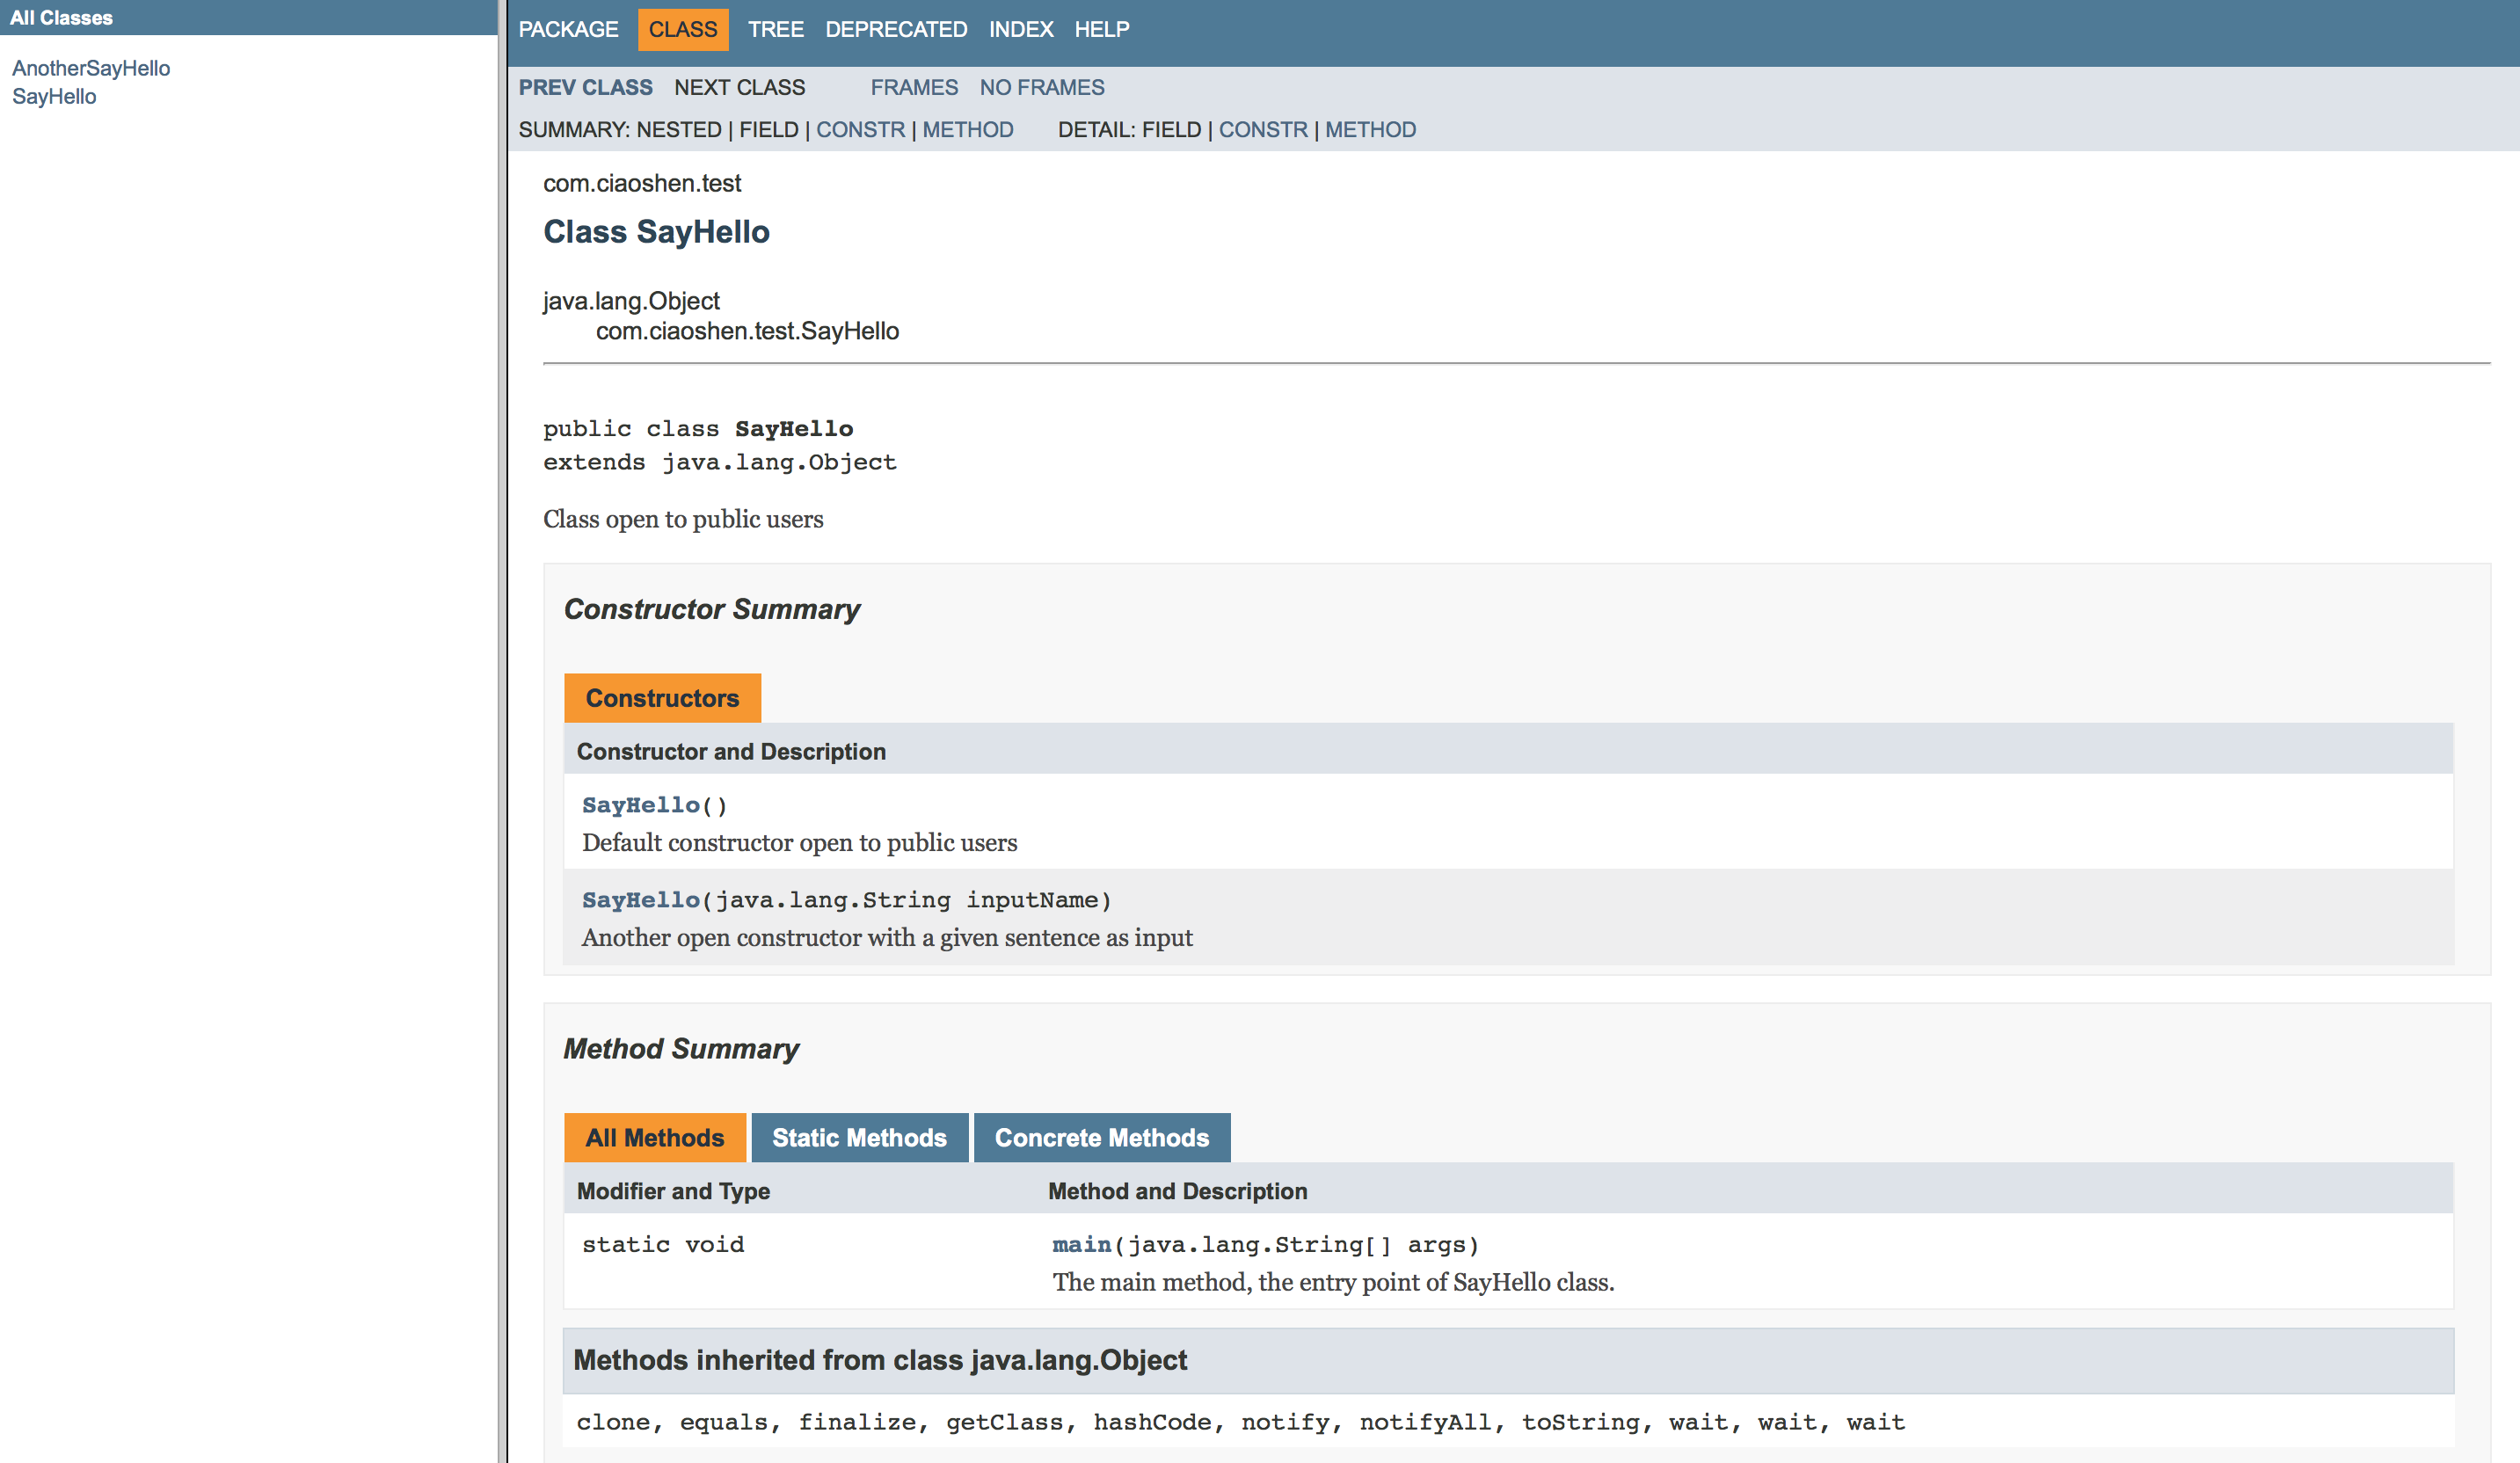
Task: Click the Constructors table caption
Action: coord(662,698)
